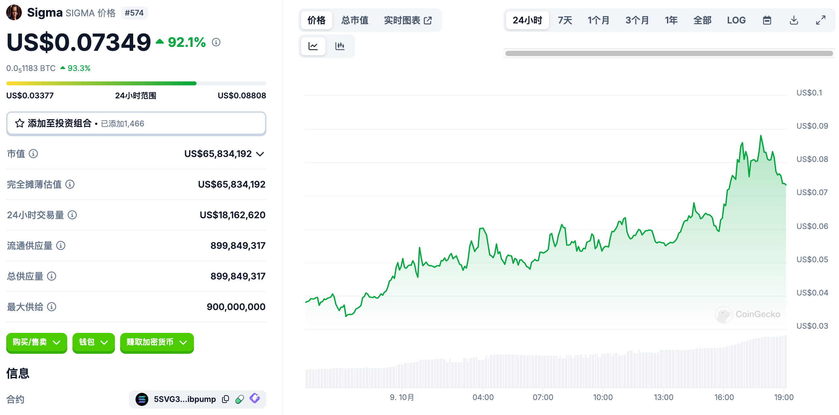
Task: Download the chart data
Action: pyautogui.click(x=794, y=20)
